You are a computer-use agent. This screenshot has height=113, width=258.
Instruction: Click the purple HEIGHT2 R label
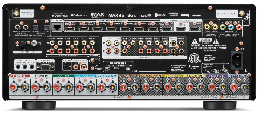point(216,76)
